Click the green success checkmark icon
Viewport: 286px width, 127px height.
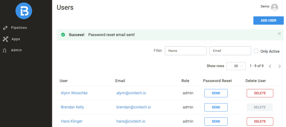click(63, 35)
